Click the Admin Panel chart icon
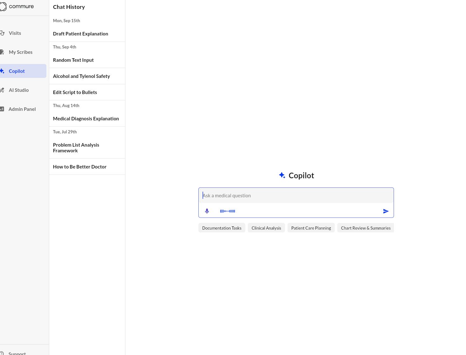 [x=3, y=109]
